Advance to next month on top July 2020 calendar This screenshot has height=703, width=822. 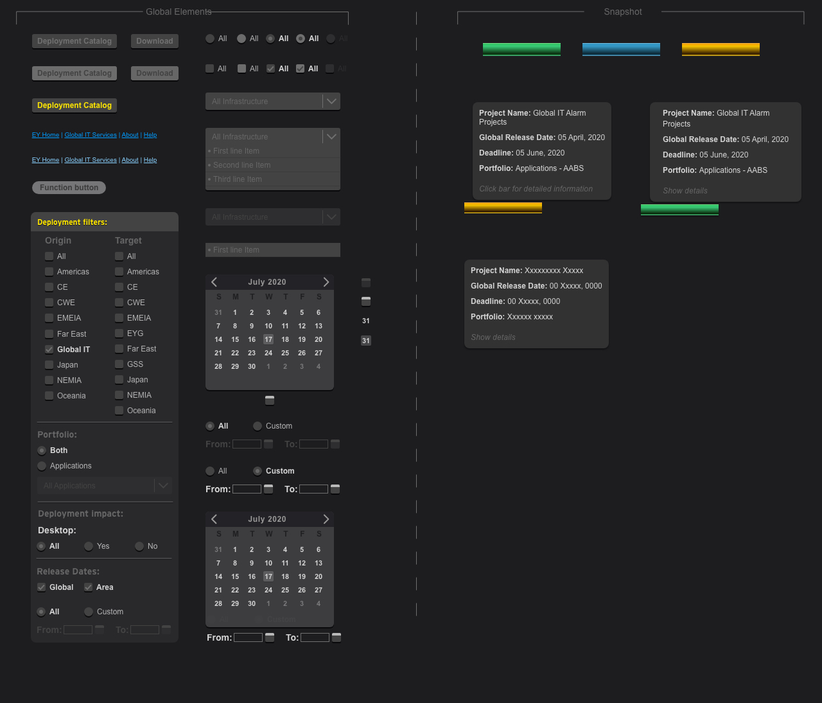[326, 281]
